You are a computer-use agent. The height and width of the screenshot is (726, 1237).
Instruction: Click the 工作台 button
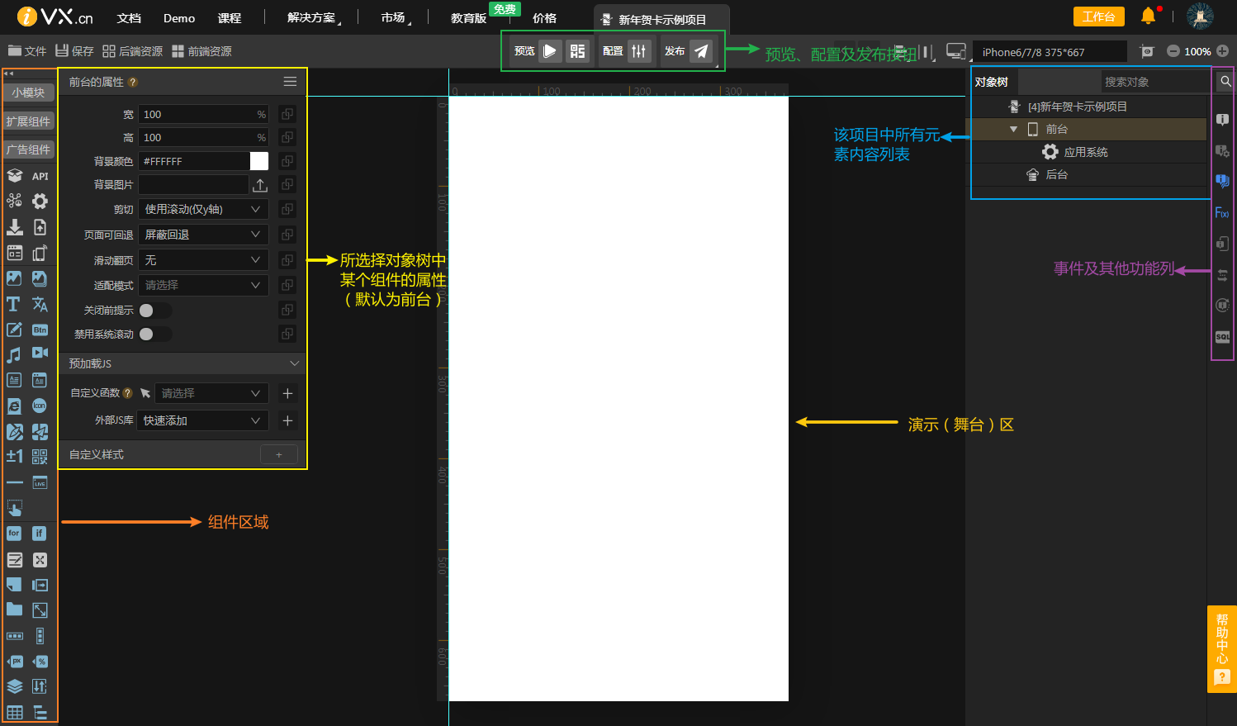pyautogui.click(x=1099, y=17)
